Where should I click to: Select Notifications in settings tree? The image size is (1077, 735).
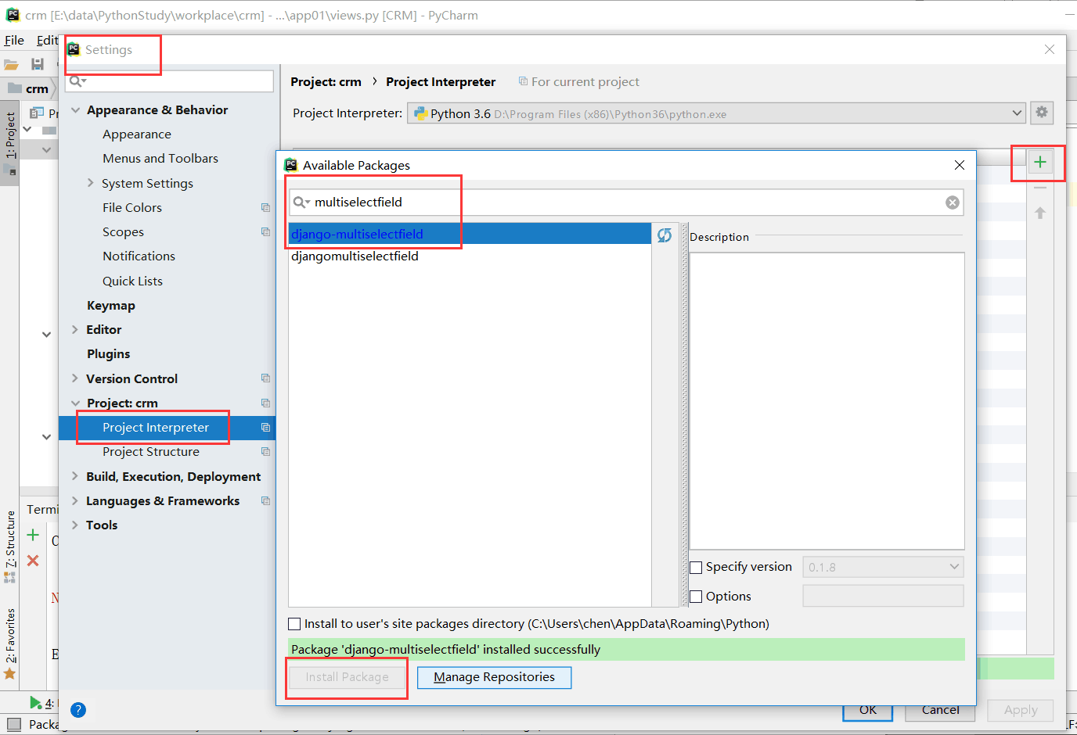[139, 256]
